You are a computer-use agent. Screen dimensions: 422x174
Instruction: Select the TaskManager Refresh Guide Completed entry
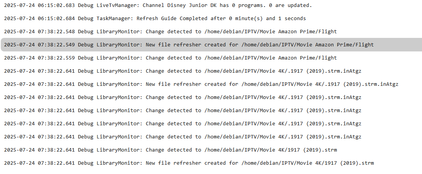(155, 19)
